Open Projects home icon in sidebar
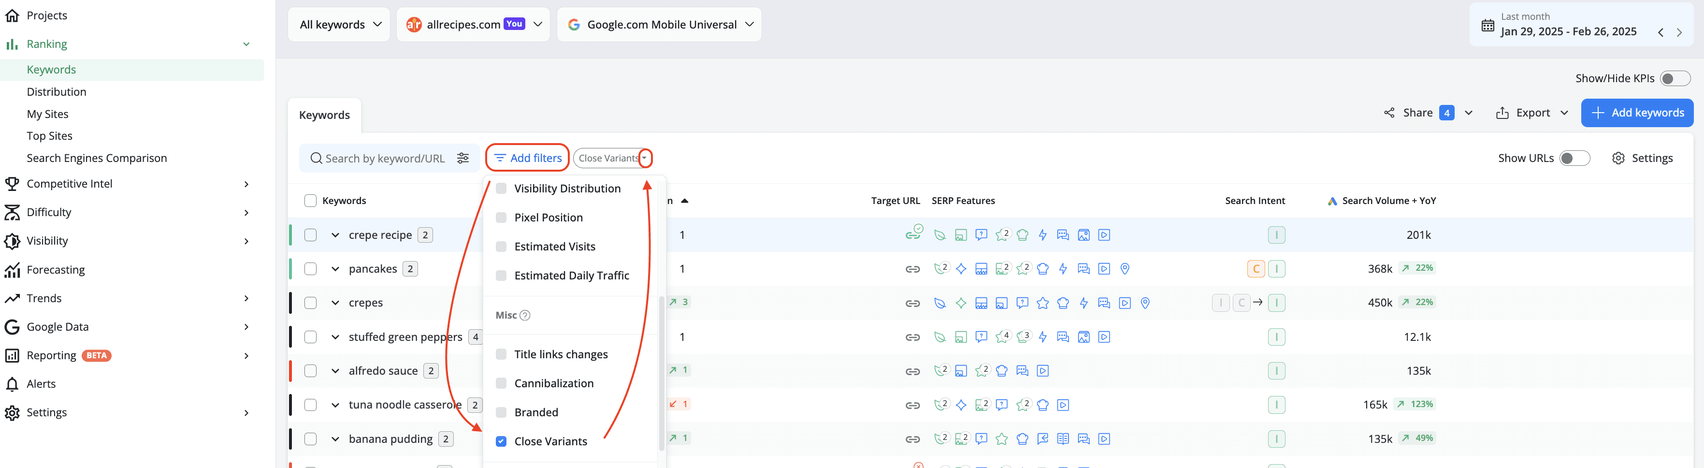This screenshot has width=1704, height=468. pos(12,15)
